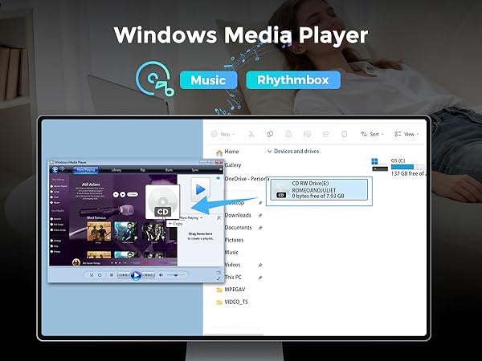Click the Copy icon in Explorer toolbar
This screenshot has width=482, height=361.
coord(270,134)
